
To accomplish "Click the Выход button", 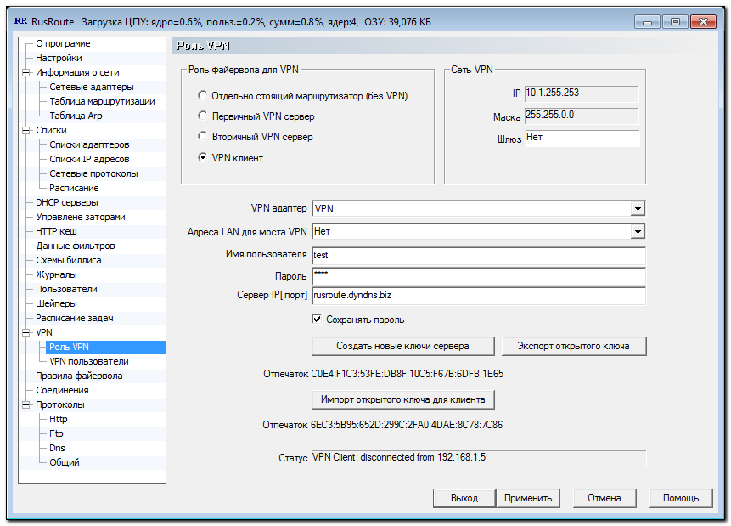I will [x=464, y=498].
